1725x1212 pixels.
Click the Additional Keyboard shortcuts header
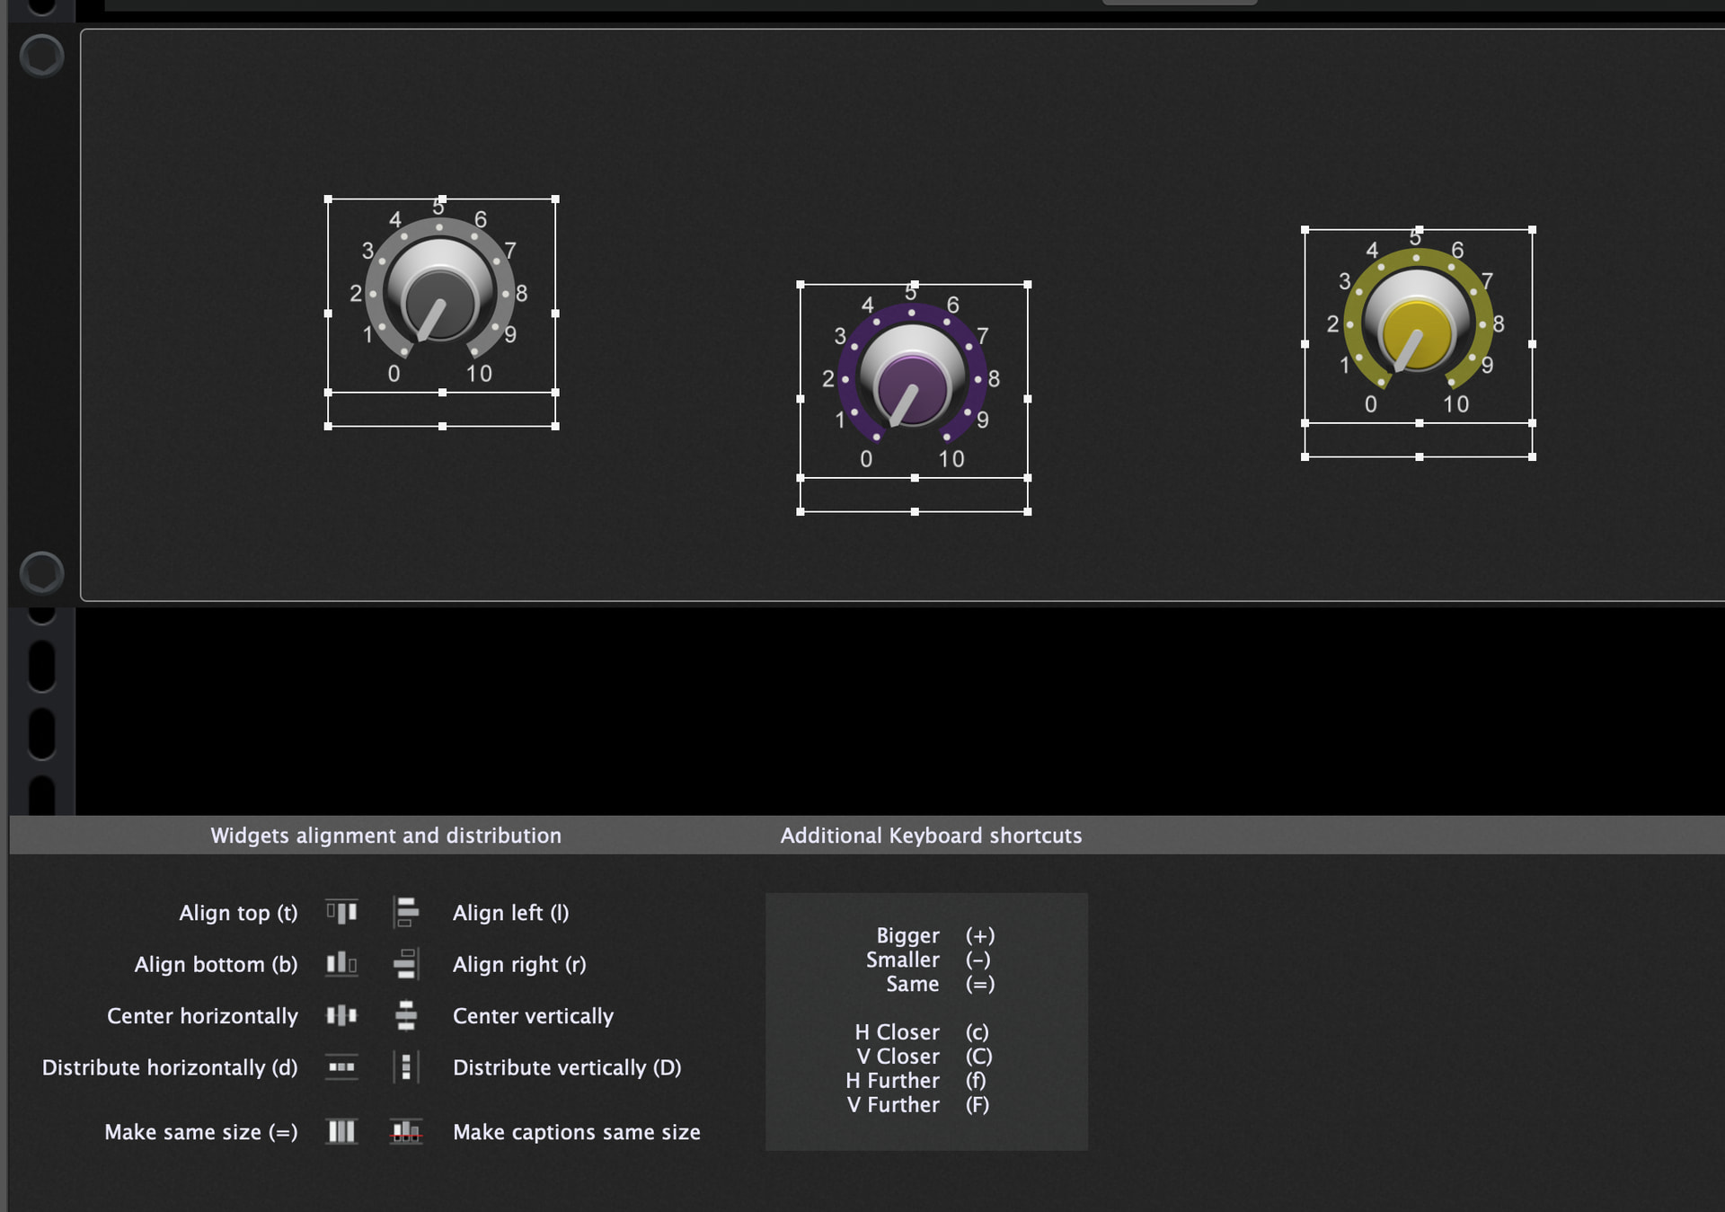[x=931, y=836]
